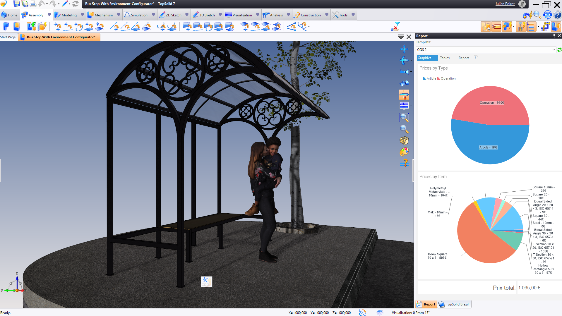Open the rendering palette icon

(x=404, y=152)
